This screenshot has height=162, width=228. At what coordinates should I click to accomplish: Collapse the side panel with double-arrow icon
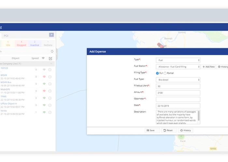click(x=51, y=35)
